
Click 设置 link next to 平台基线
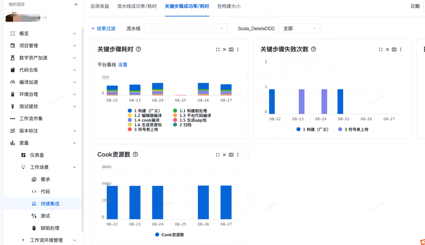click(x=123, y=65)
